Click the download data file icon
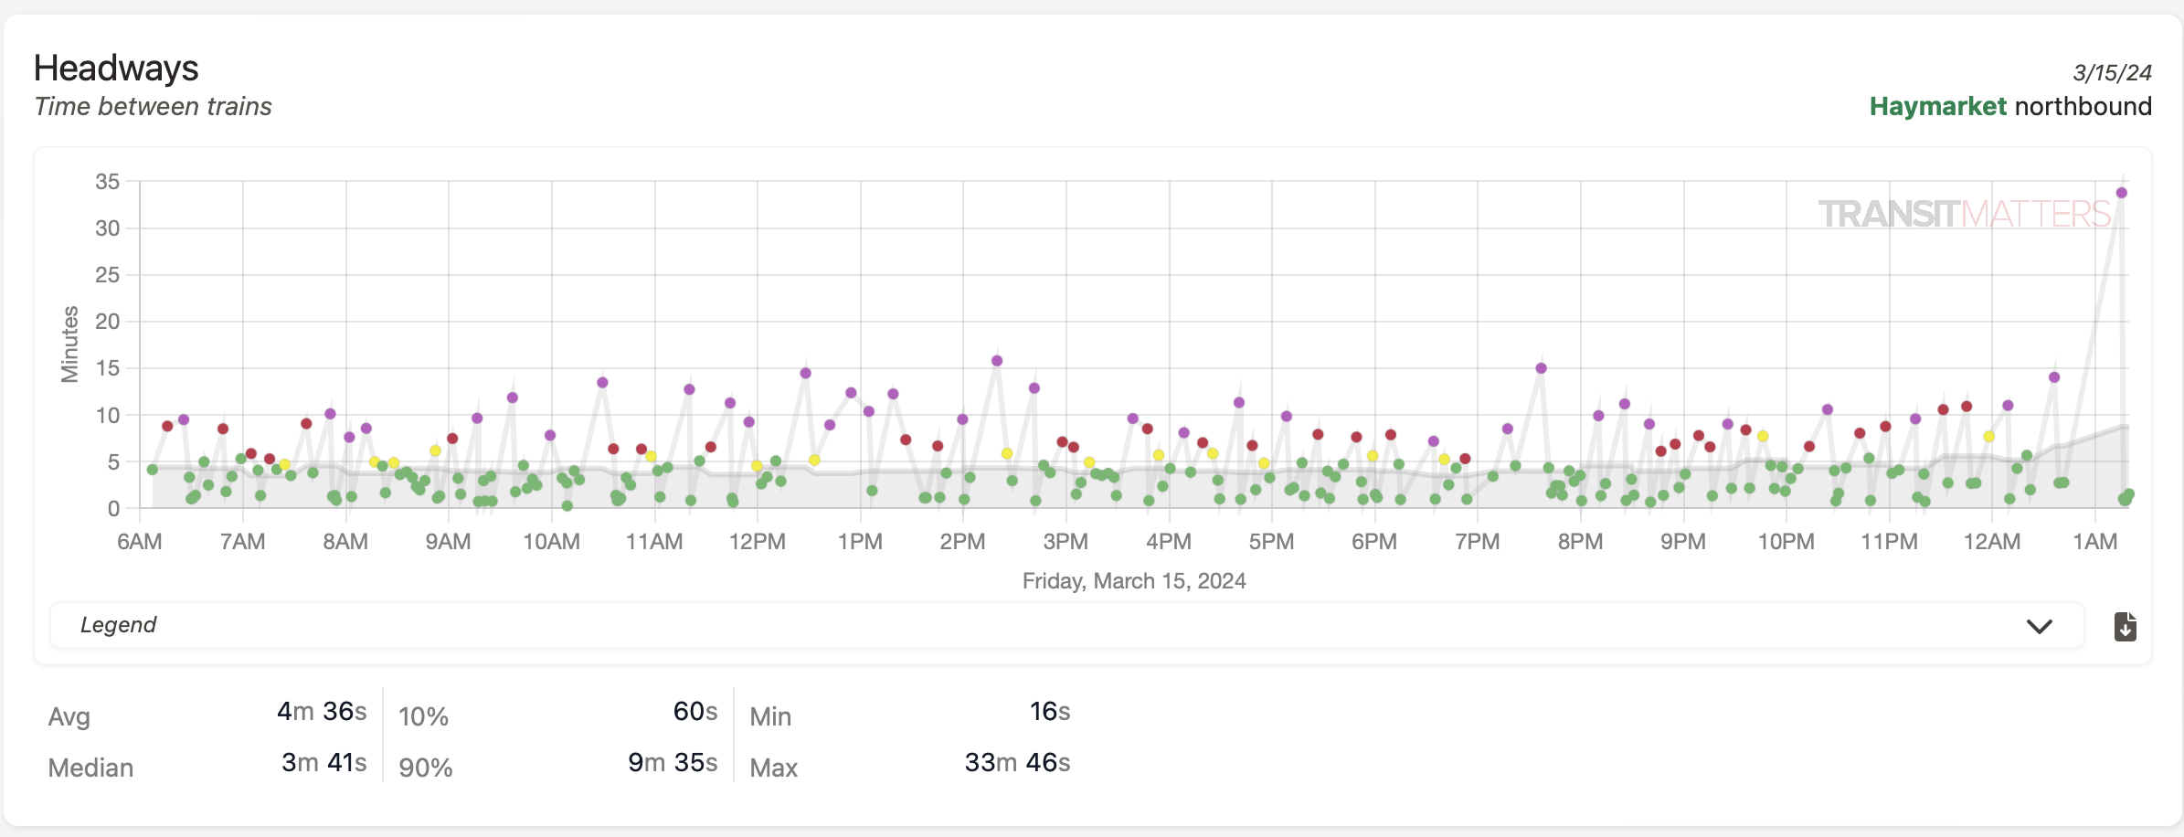This screenshot has width=2184, height=837. [x=2125, y=627]
